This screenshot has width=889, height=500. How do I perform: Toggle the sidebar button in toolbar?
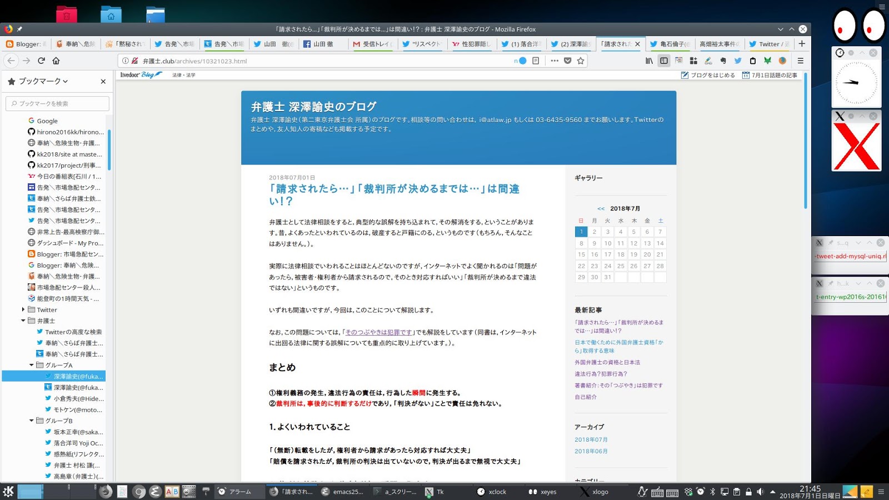664,61
